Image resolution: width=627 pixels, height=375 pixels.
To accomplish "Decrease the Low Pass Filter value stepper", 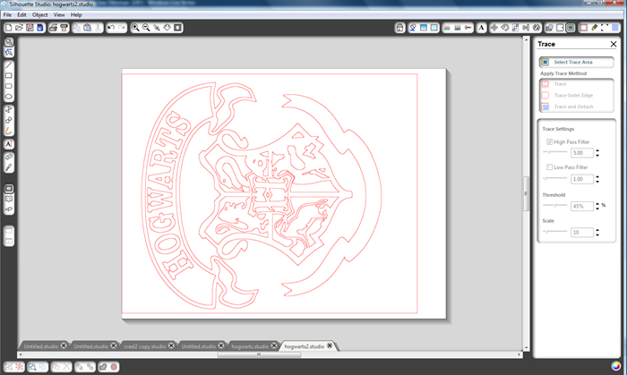I will (597, 182).
